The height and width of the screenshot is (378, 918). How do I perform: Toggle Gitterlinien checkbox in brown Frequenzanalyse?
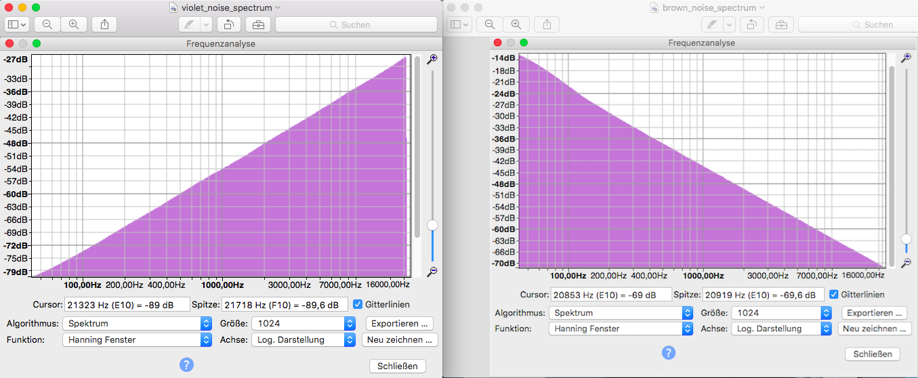click(834, 294)
